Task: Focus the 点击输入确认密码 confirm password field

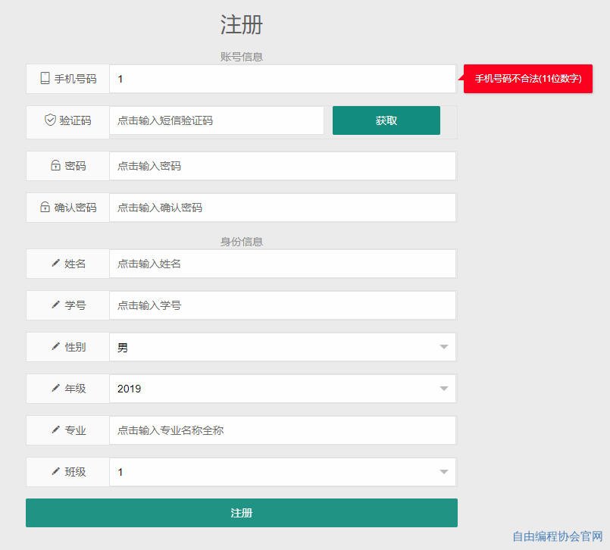Action: click(x=283, y=208)
